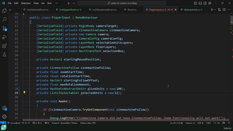Expand the run button dropdown arrow

(215, 10)
